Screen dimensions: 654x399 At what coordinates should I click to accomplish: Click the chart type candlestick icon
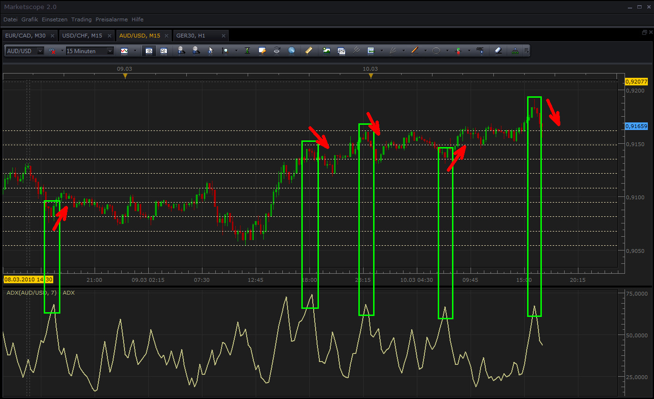(x=125, y=51)
